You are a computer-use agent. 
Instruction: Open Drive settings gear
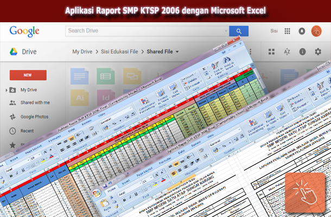pyautogui.click(x=318, y=52)
